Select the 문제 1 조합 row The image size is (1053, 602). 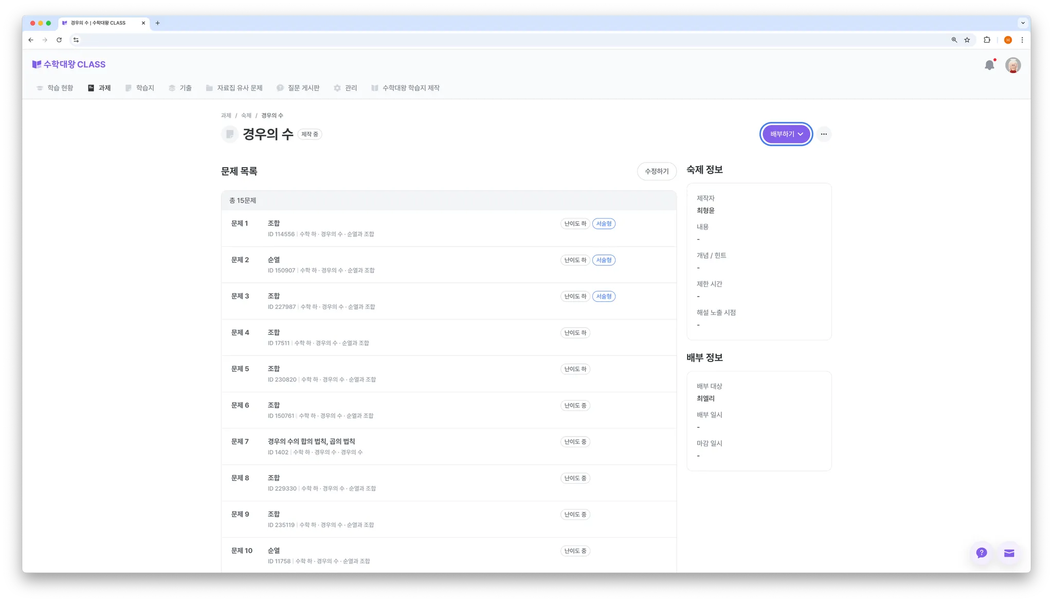point(449,228)
